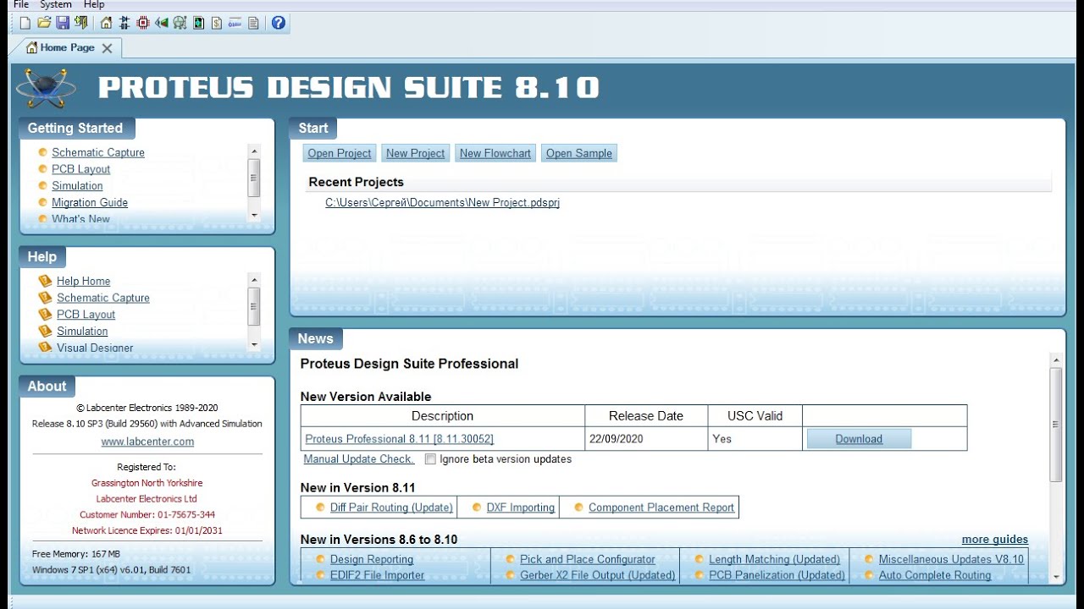Open Schematic Capture in Getting Started

[x=98, y=152]
